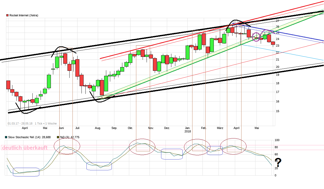Click price axis value 18
324x189 pixels.
pos(278,83)
